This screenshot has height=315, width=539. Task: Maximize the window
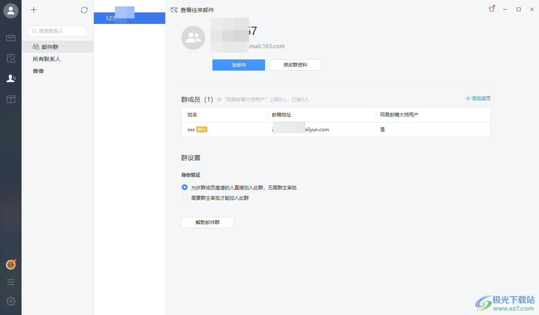tap(519, 9)
